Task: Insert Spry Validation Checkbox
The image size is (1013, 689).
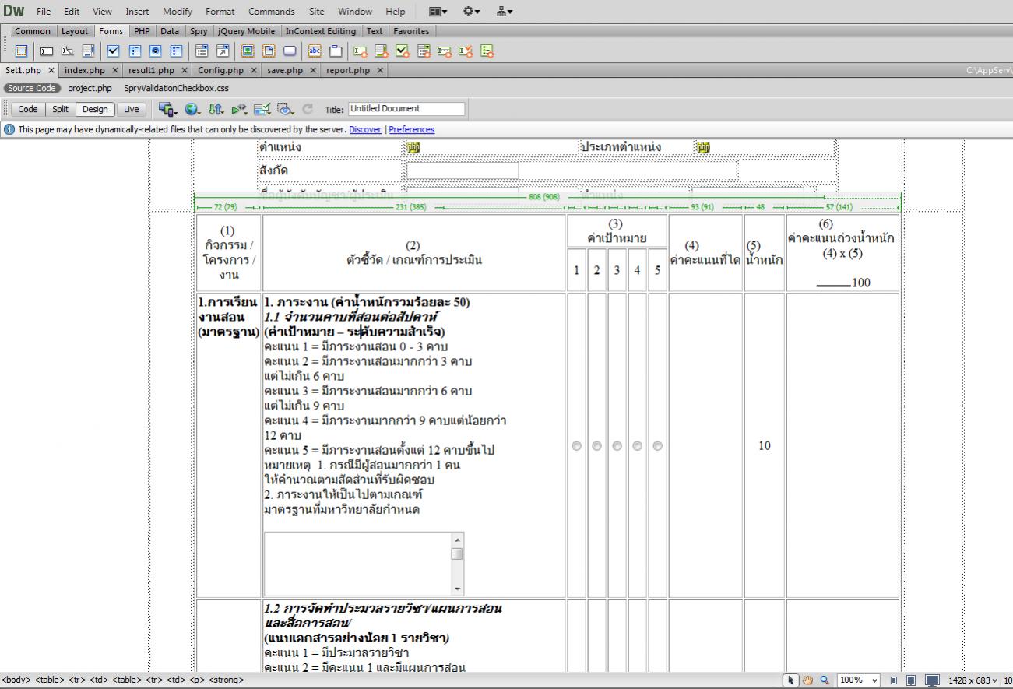Action: [403, 51]
